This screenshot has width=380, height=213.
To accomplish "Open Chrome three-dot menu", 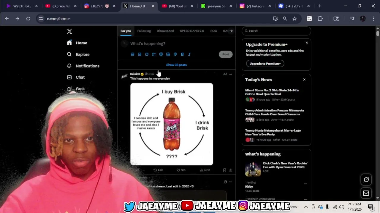I will coord(373,19).
